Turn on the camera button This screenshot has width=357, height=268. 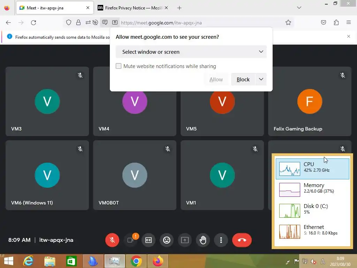[131, 240]
